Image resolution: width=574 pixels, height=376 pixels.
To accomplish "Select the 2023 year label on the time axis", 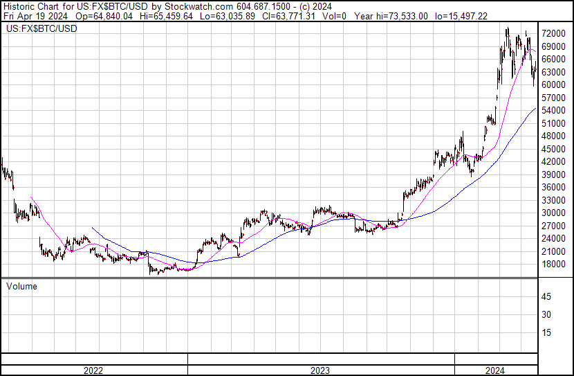I will click(x=320, y=370).
